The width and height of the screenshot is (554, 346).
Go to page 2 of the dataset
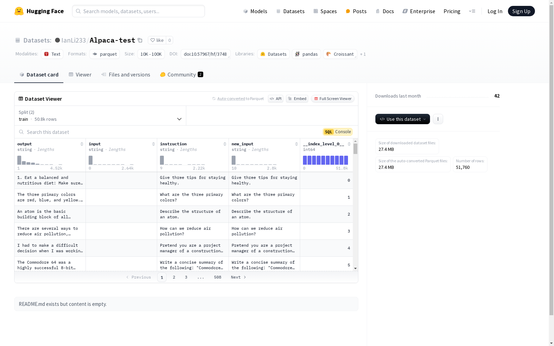coord(174,277)
